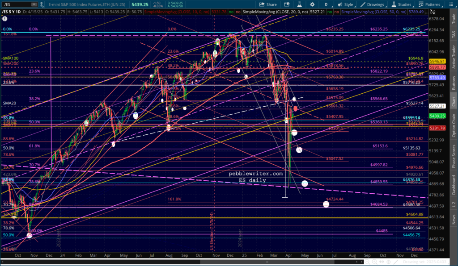Click the 5946.81 yellow price label
Screen dimensions: 458x266
437,62
